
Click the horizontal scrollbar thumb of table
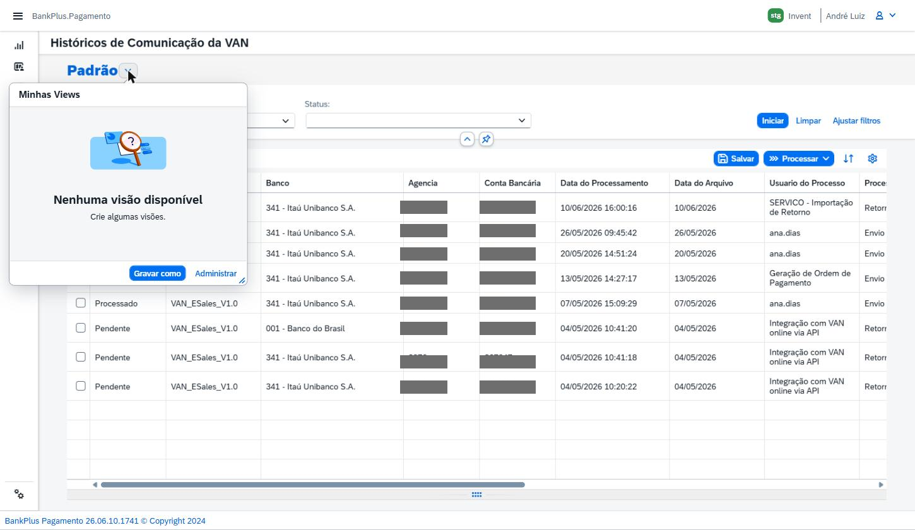312,485
